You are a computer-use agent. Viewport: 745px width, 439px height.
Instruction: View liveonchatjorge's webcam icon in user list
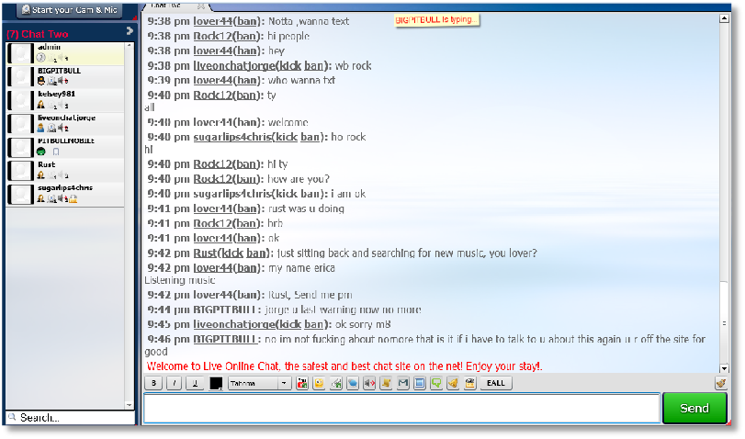pyautogui.click(x=51, y=128)
